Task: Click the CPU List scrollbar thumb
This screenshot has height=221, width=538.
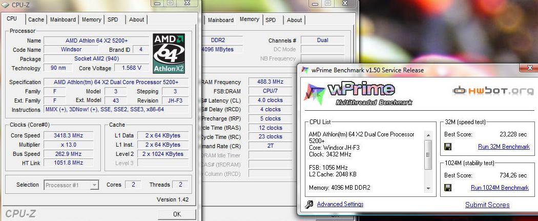Action: 428,154
